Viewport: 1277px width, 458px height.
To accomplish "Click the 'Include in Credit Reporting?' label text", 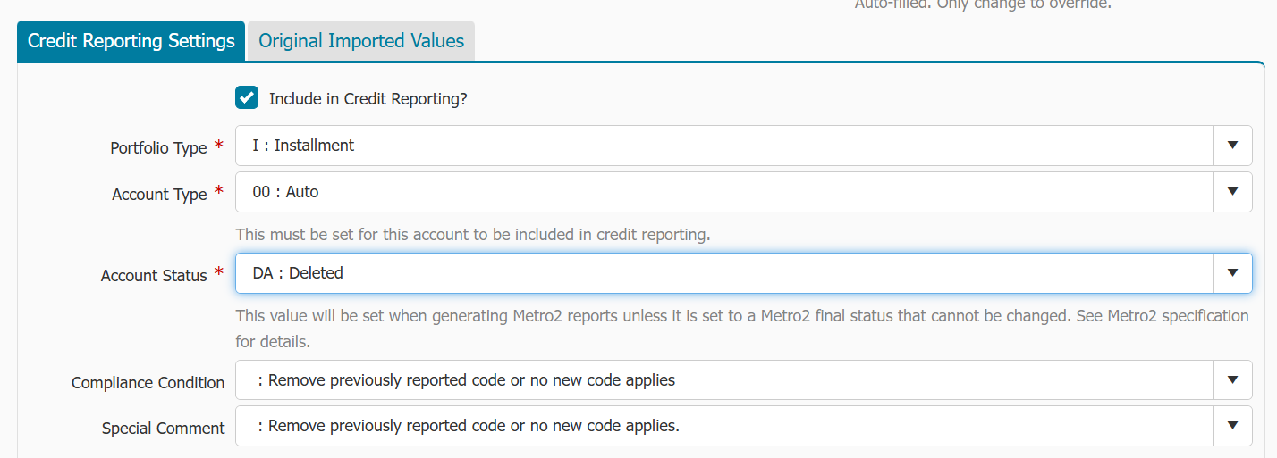I will pyautogui.click(x=368, y=99).
